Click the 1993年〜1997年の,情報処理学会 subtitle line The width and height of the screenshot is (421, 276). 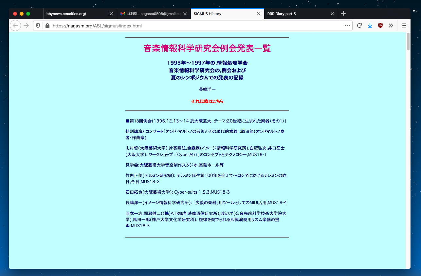click(x=207, y=63)
